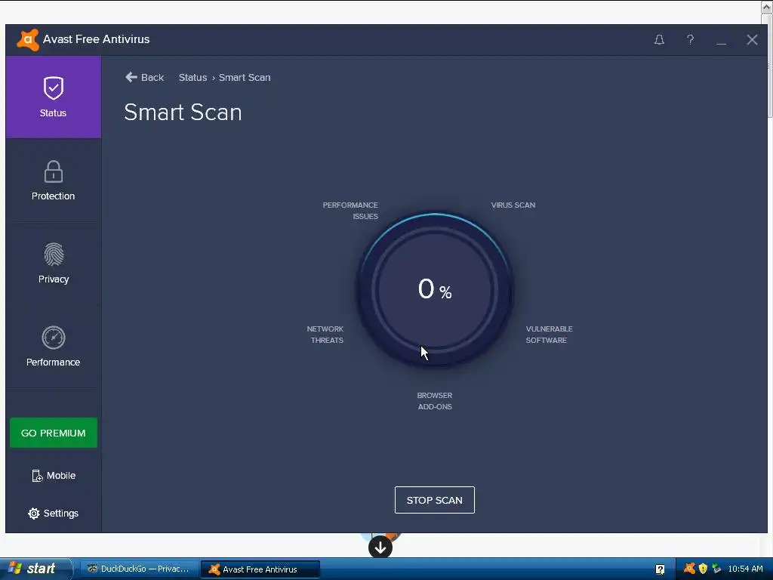The height and width of the screenshot is (580, 773).
Task: Click the Performance Issues label
Action: click(350, 211)
